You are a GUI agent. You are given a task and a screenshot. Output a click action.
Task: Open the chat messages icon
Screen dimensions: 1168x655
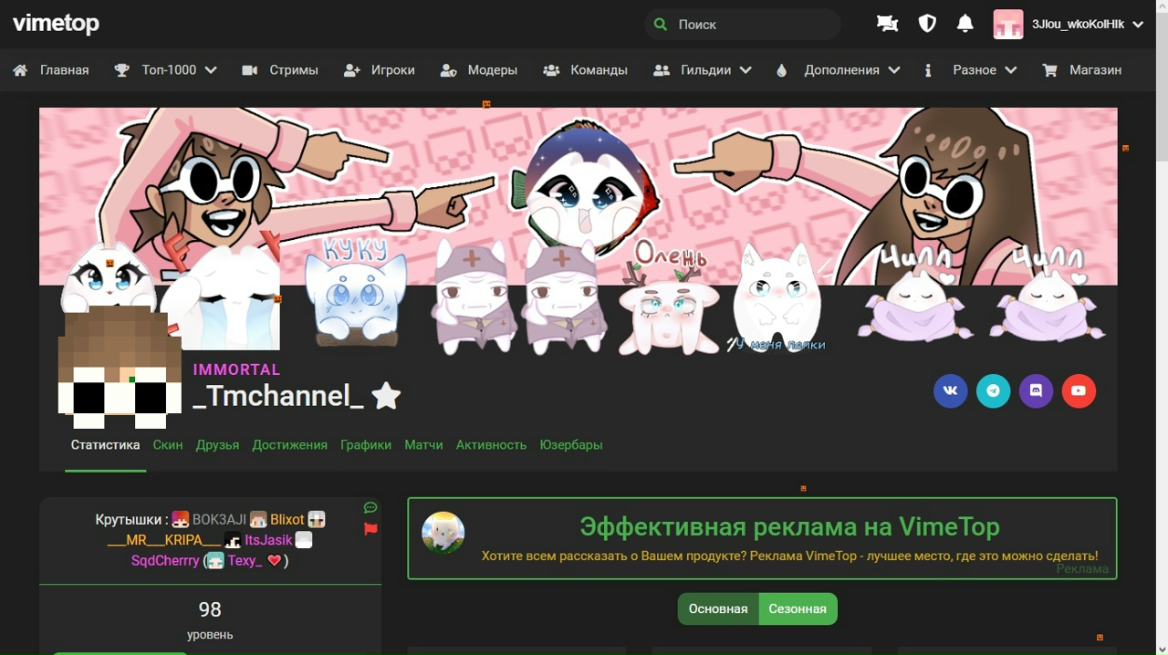coord(887,24)
